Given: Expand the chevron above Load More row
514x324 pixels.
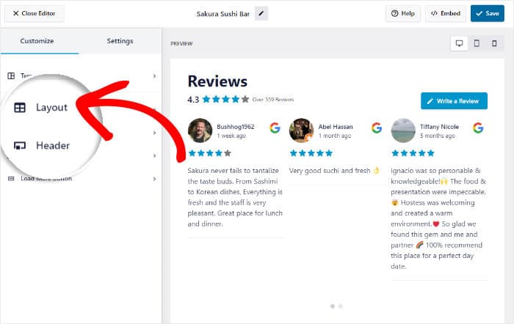Looking at the screenshot, I should (154, 156).
